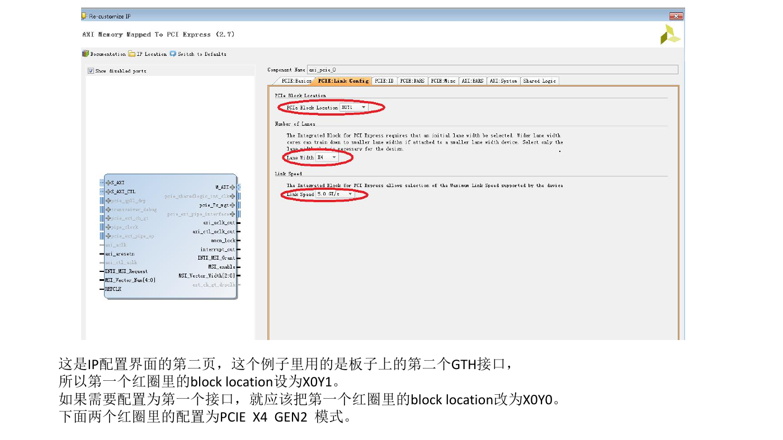Viewport: 783px width, 440px height.
Task: Select the INTX_MSI_Request port label
Action: tap(126, 271)
